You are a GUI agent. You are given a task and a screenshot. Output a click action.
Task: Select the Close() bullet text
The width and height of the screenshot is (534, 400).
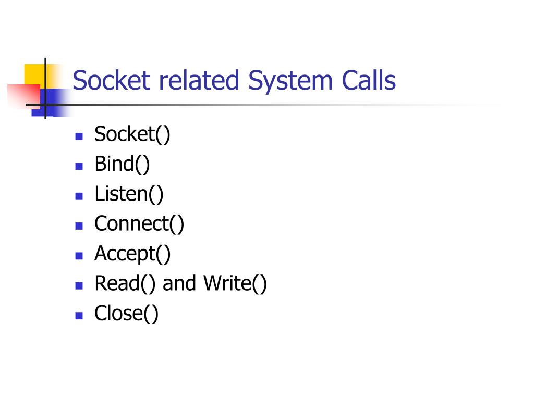point(126,313)
